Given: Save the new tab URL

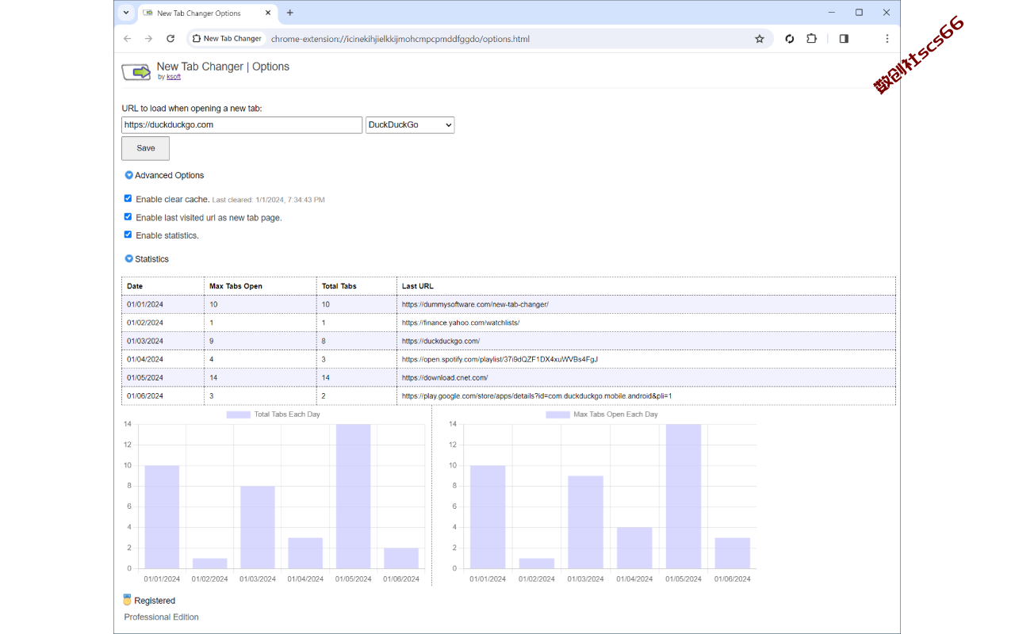Looking at the screenshot, I should 145,148.
